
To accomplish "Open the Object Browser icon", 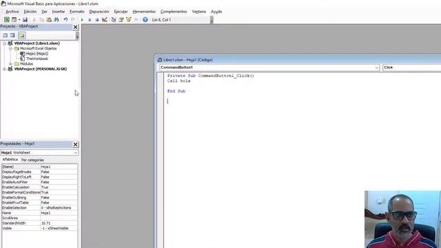I will coord(129,20).
